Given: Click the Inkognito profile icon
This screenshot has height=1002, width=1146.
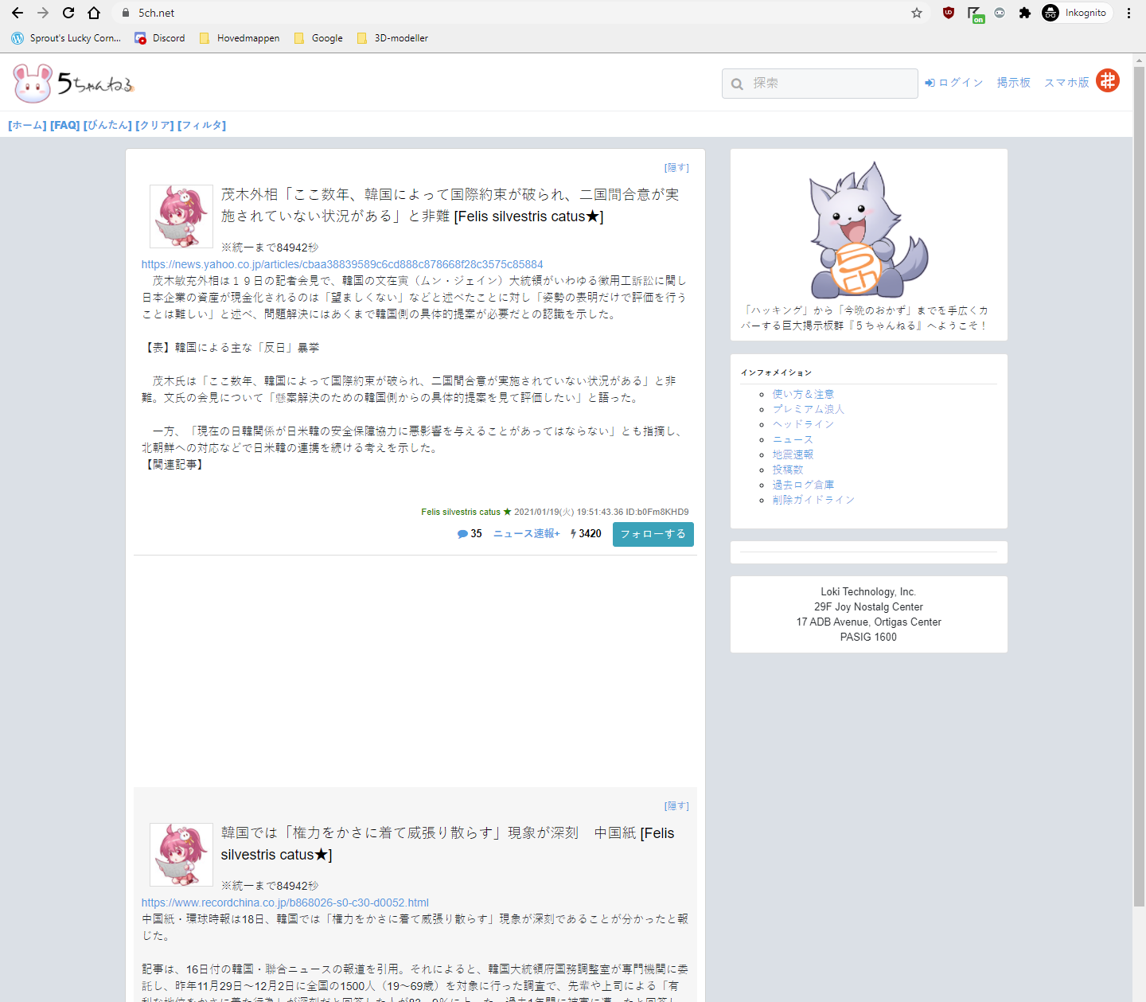Looking at the screenshot, I should (1050, 13).
